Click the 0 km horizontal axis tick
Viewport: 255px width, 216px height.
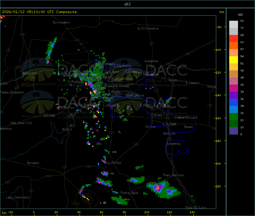(x=34, y=212)
